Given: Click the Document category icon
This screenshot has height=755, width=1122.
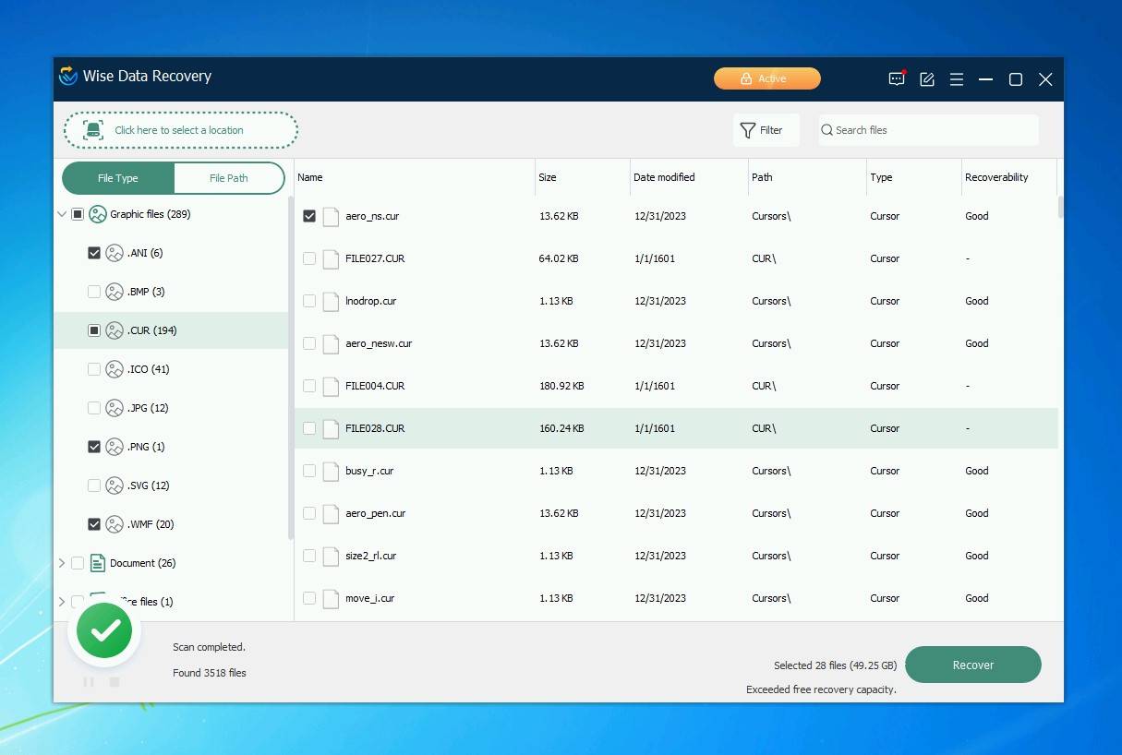Looking at the screenshot, I should pos(98,563).
